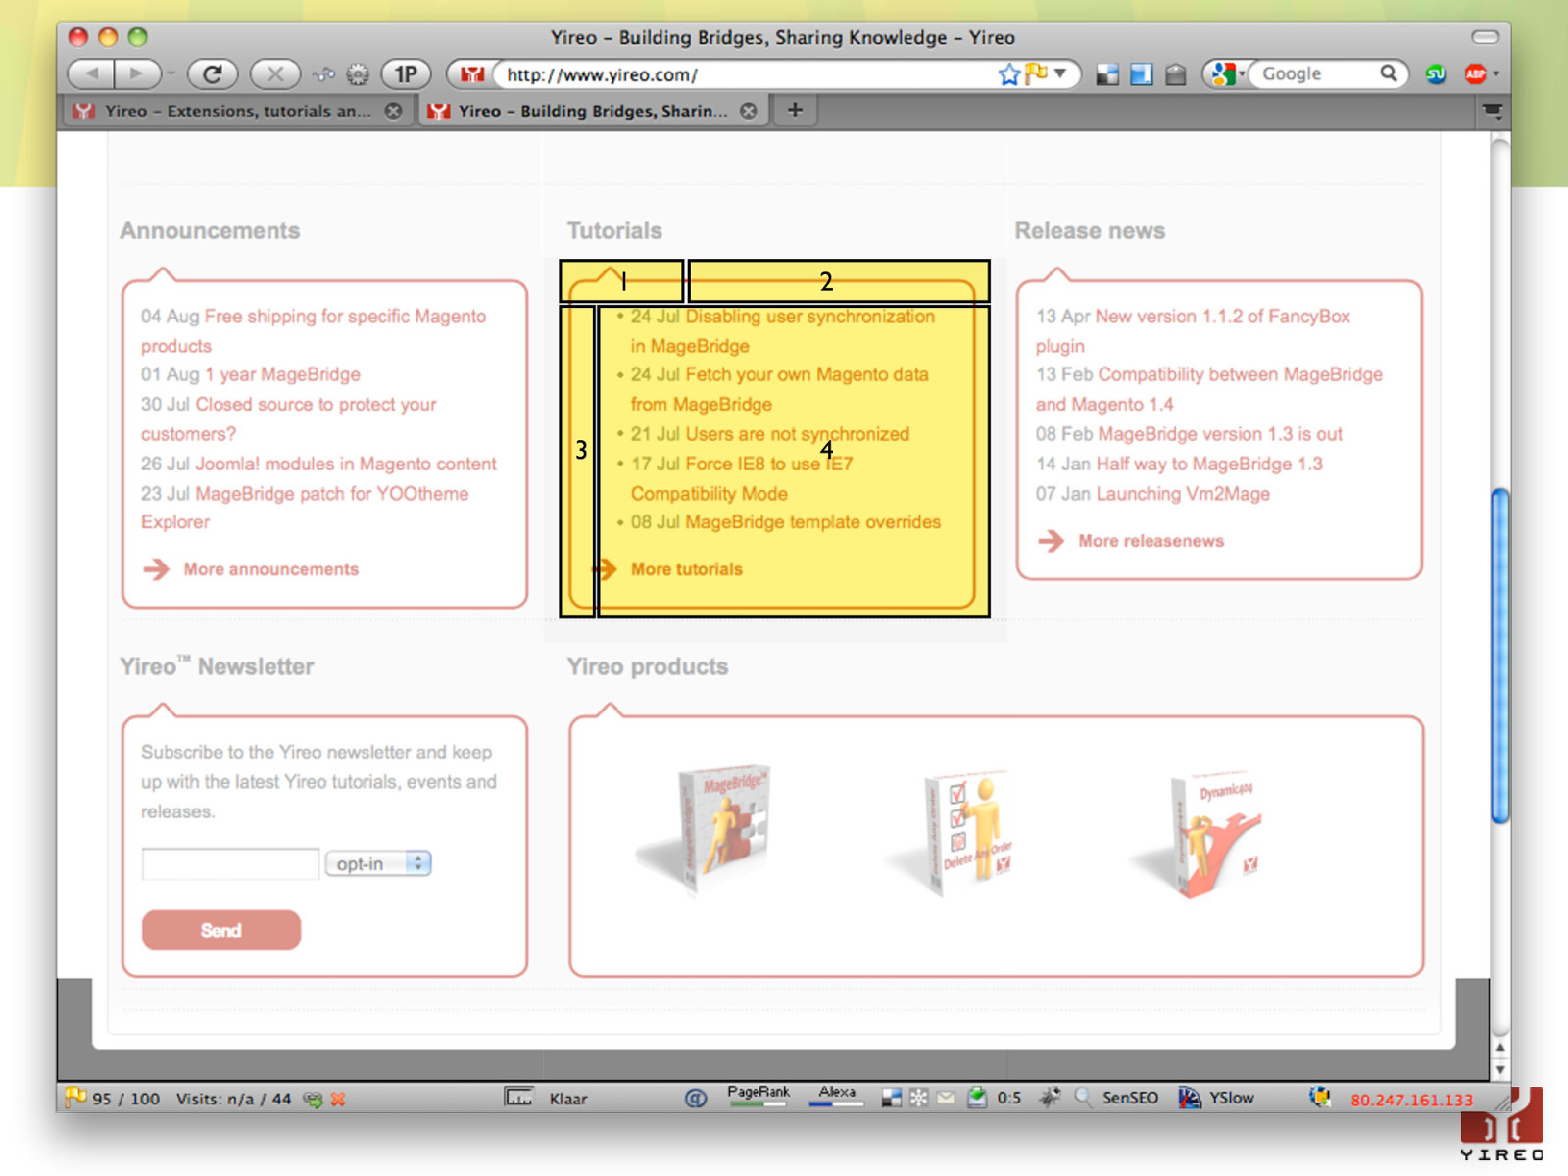This screenshot has width=1568, height=1176.
Task: Open the list-all-tabs button at the tab bar's end
Action: (x=1493, y=111)
